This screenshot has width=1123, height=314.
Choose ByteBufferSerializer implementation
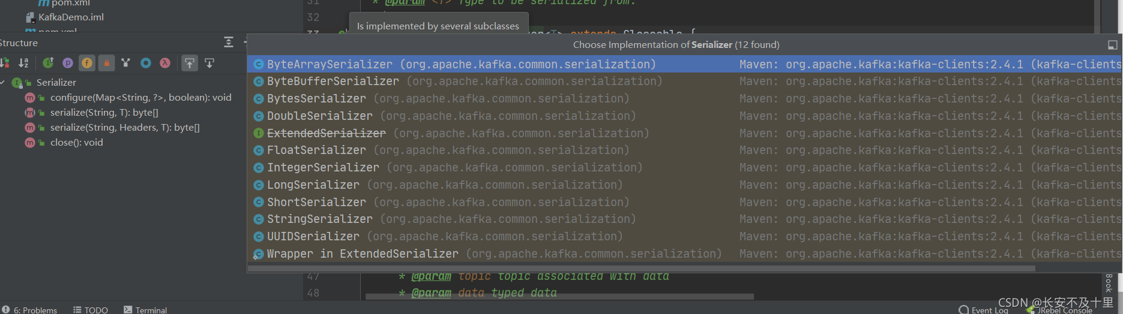coord(684,81)
